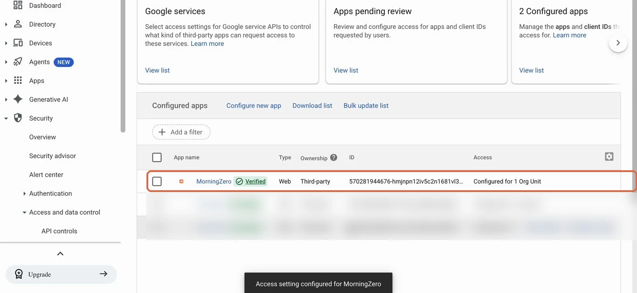Click the ID column header
The height and width of the screenshot is (293, 637).
[x=352, y=158]
